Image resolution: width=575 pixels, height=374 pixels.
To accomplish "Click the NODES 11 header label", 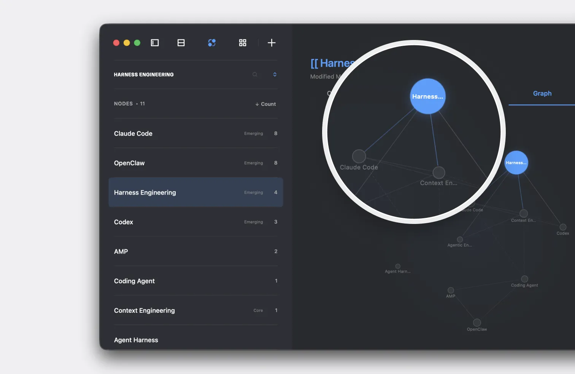I will pyautogui.click(x=129, y=104).
